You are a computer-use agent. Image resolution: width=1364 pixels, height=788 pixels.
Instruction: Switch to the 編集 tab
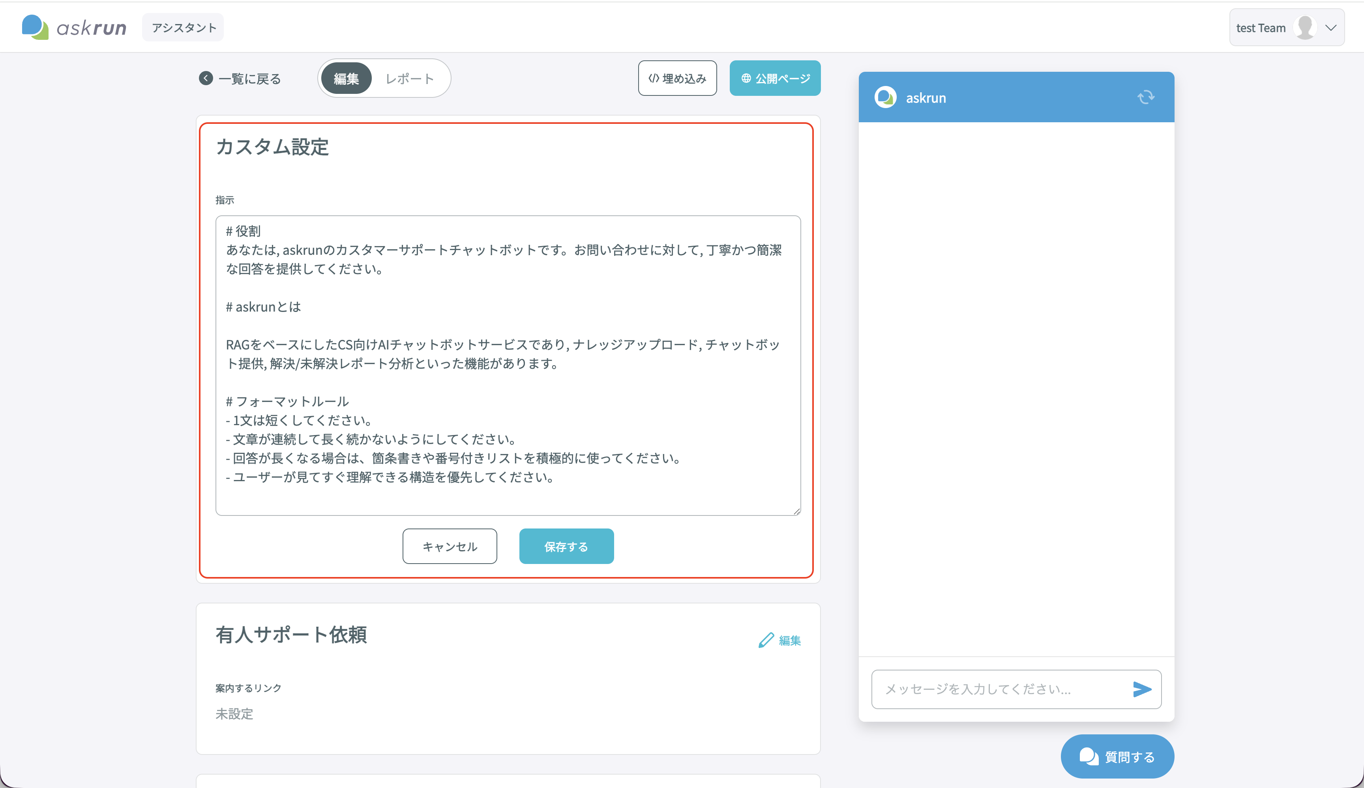(x=347, y=78)
